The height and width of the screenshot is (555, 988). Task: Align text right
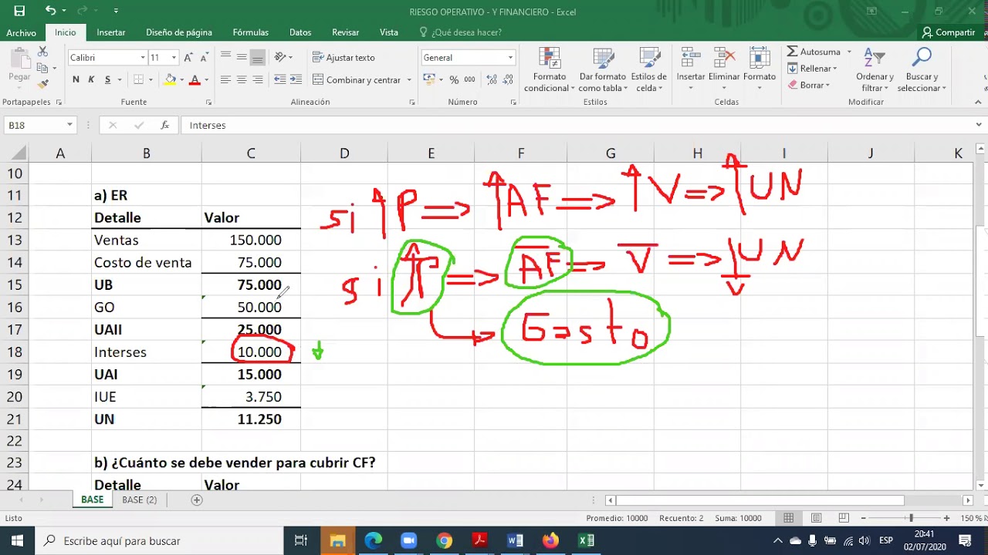point(258,79)
